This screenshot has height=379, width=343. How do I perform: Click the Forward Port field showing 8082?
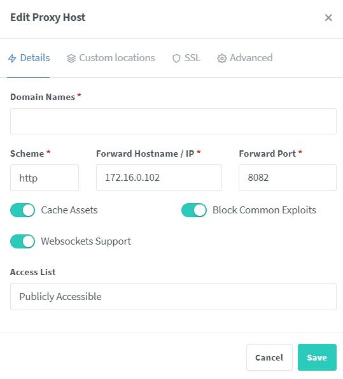point(288,178)
